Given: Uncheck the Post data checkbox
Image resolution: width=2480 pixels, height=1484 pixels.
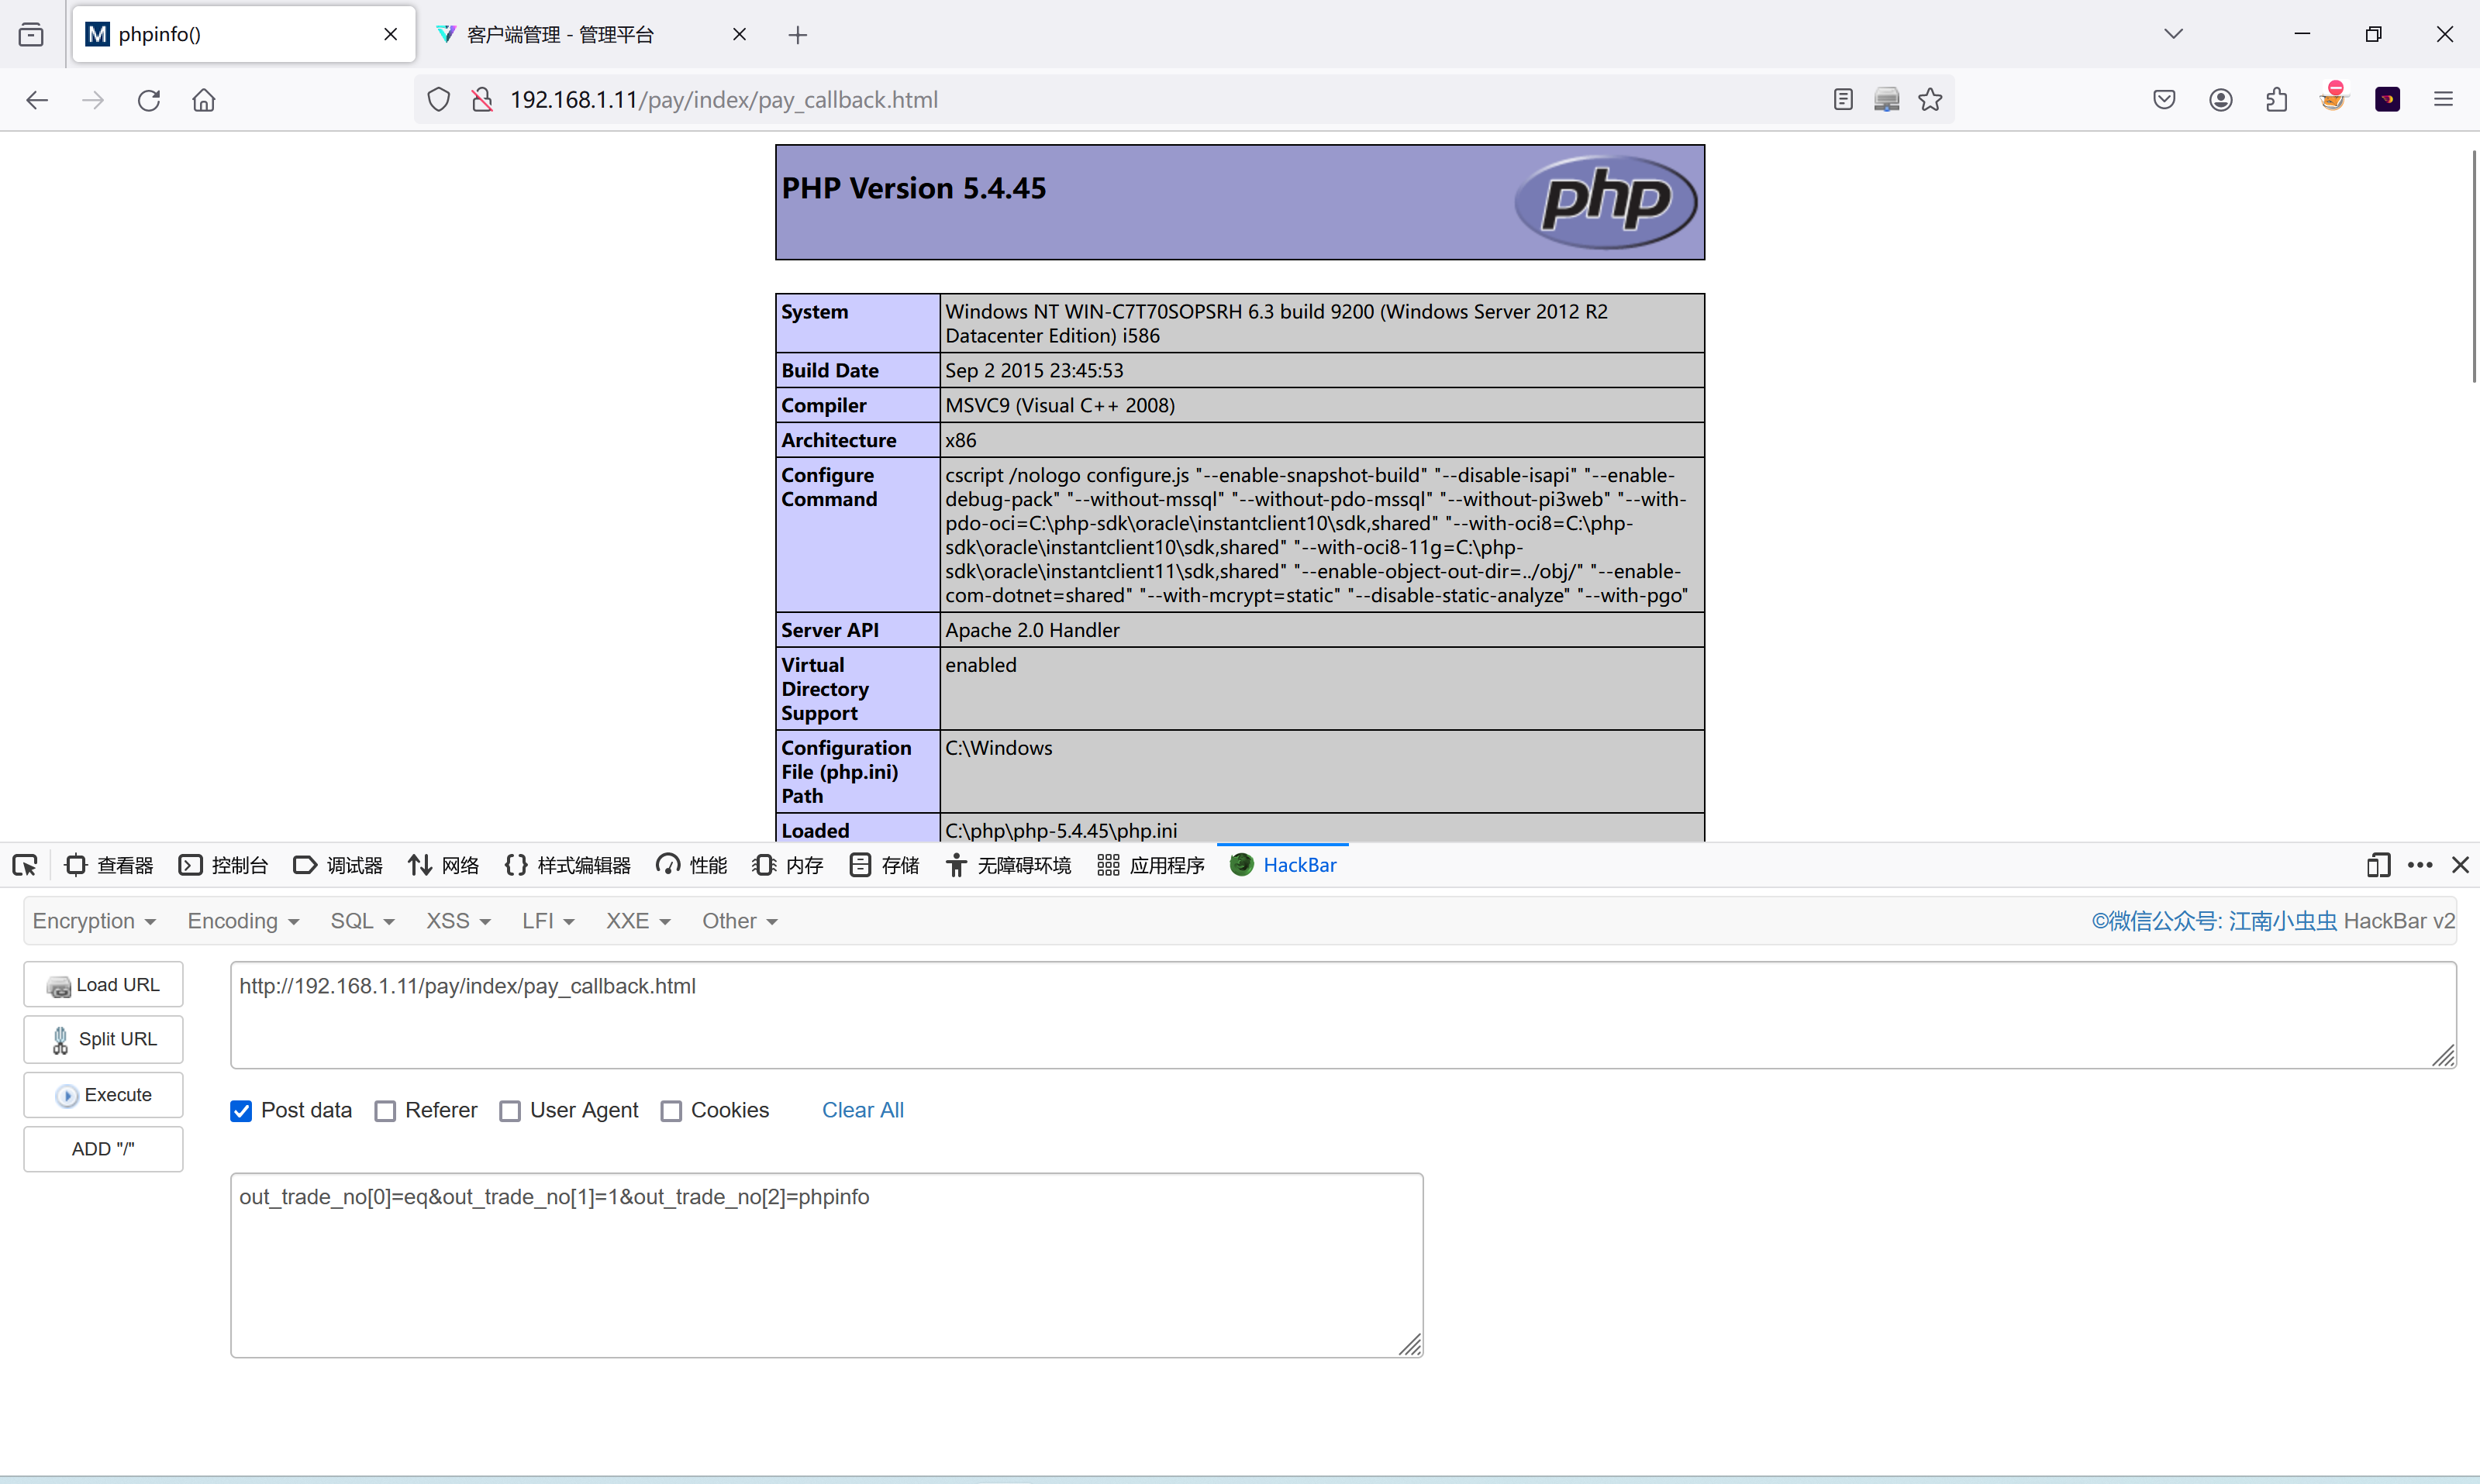Looking at the screenshot, I should point(241,1111).
